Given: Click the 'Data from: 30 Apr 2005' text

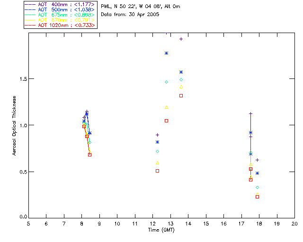Looking at the screenshot, I should (x=130, y=15).
